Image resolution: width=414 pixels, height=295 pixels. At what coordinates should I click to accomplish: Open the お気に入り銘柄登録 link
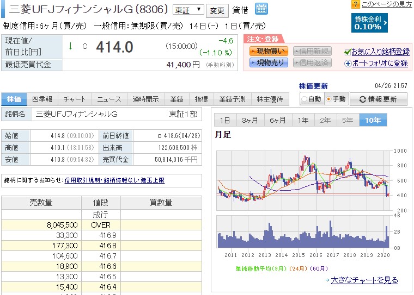point(380,52)
